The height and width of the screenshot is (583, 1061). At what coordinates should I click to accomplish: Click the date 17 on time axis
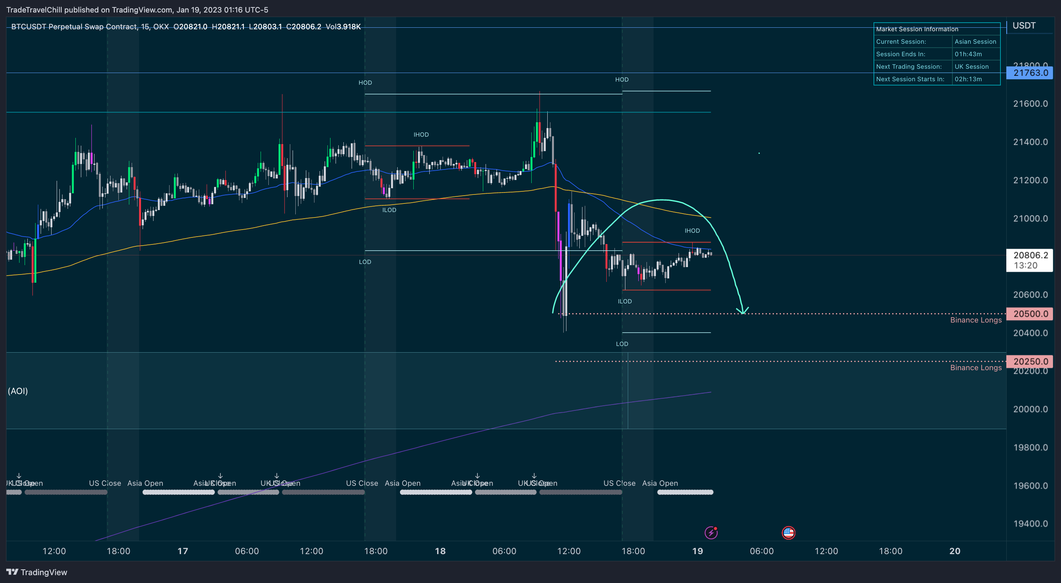click(182, 551)
